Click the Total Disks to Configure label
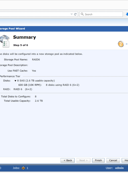Screen dimensions: 128x173 pyautogui.click(x=16, y=97)
